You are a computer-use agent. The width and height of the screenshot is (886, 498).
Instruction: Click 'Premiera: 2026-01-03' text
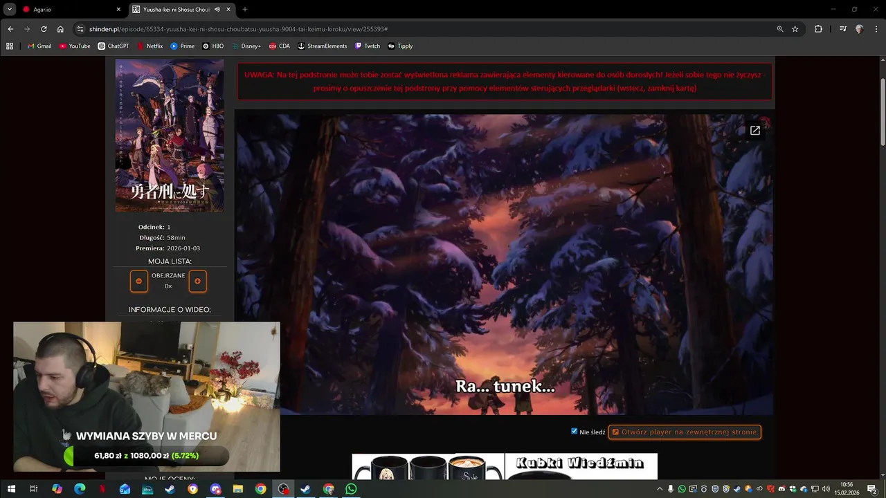click(168, 248)
